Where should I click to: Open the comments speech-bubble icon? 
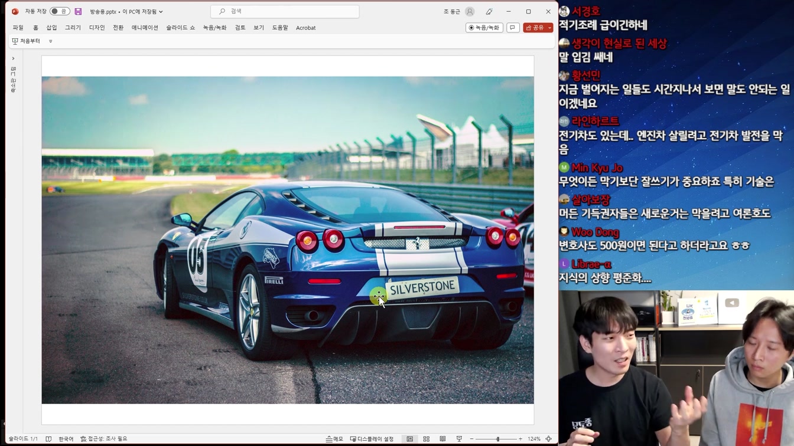[x=513, y=28]
